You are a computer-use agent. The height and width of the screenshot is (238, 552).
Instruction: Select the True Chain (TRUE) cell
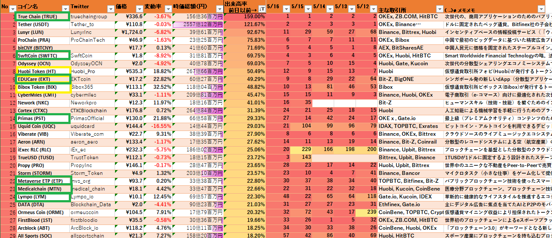[x=42, y=17]
